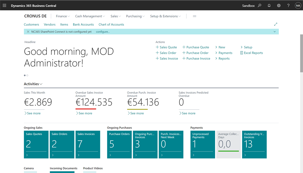Click the €54.136 overdue purchase amount
This screenshot has height=173, width=303.
click(143, 102)
